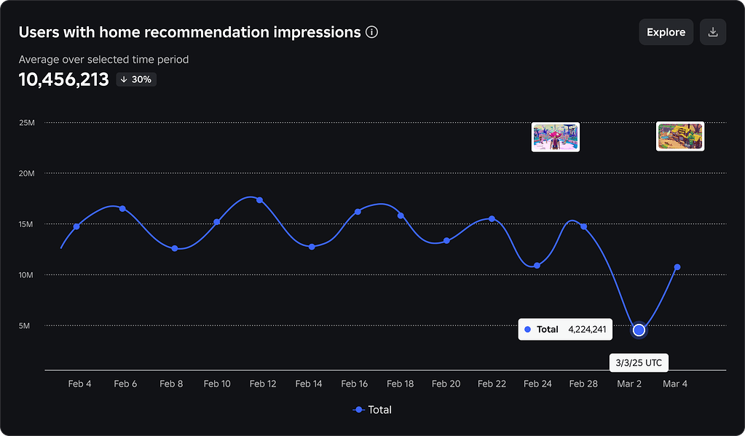This screenshot has width=745, height=436.
Task: Select the Users with home recommendation impressions title
Action: pyautogui.click(x=187, y=32)
